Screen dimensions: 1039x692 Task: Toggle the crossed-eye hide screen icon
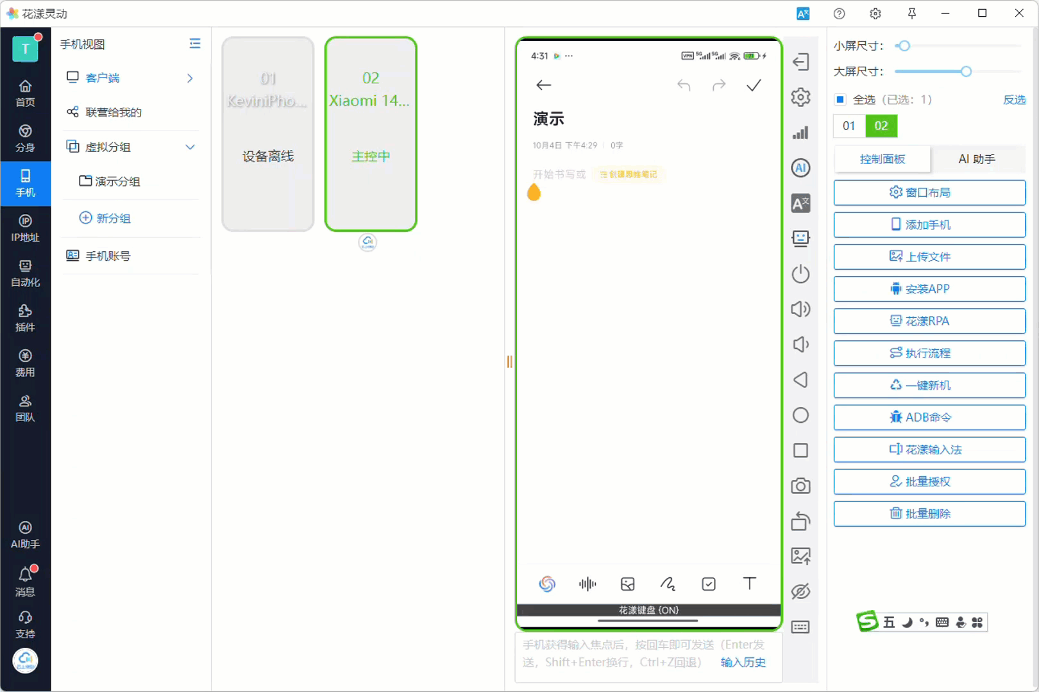pyautogui.click(x=800, y=591)
